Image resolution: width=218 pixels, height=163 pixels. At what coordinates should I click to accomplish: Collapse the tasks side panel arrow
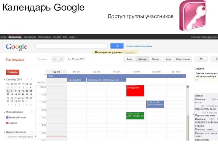193,114
